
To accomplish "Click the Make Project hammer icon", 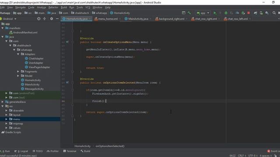I will (x=189, y=13).
